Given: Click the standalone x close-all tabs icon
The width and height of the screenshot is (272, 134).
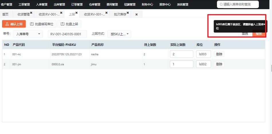Looking at the screenshot, I should (x=137, y=15).
